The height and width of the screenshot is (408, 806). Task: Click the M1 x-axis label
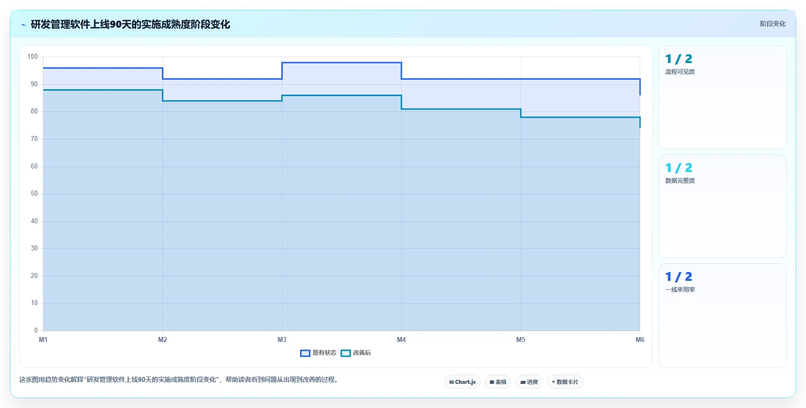[x=43, y=340]
